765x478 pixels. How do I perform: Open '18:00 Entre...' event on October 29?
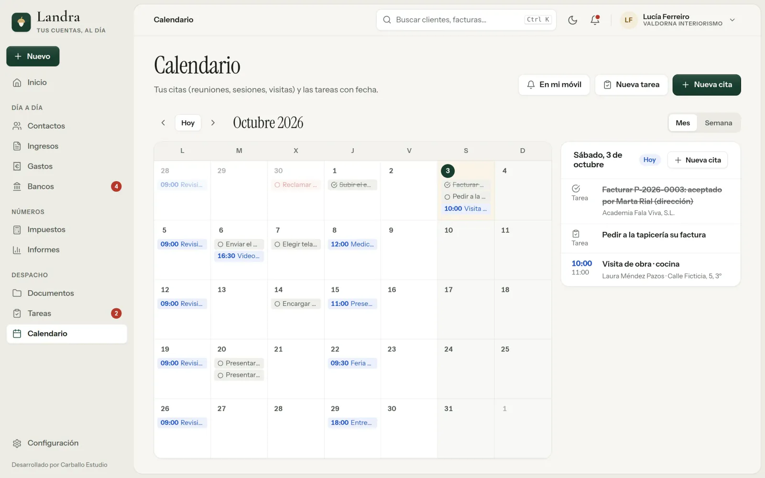coord(352,423)
